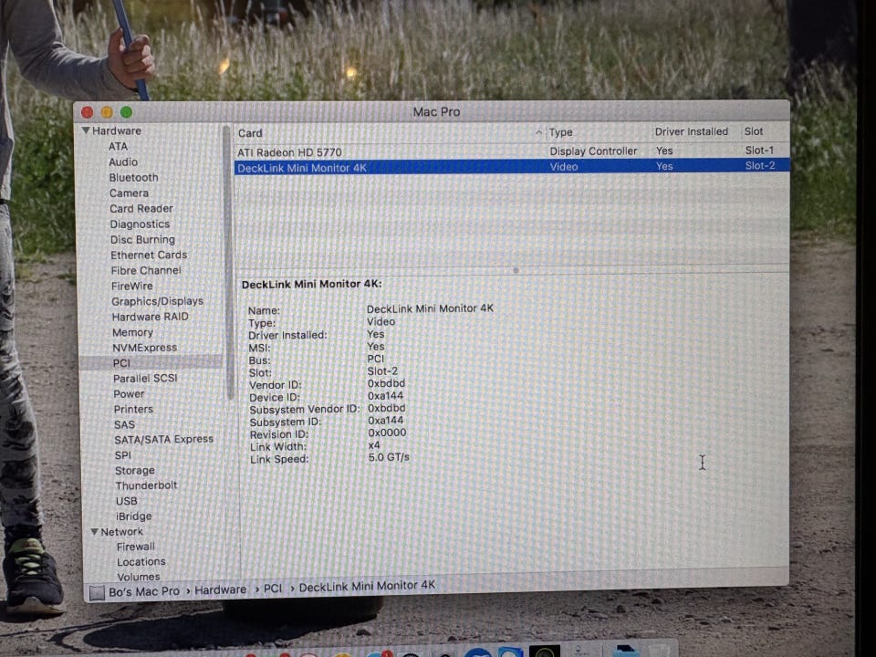This screenshot has width=876, height=657.
Task: Select the PCI sidebar item
Action: click(151, 362)
